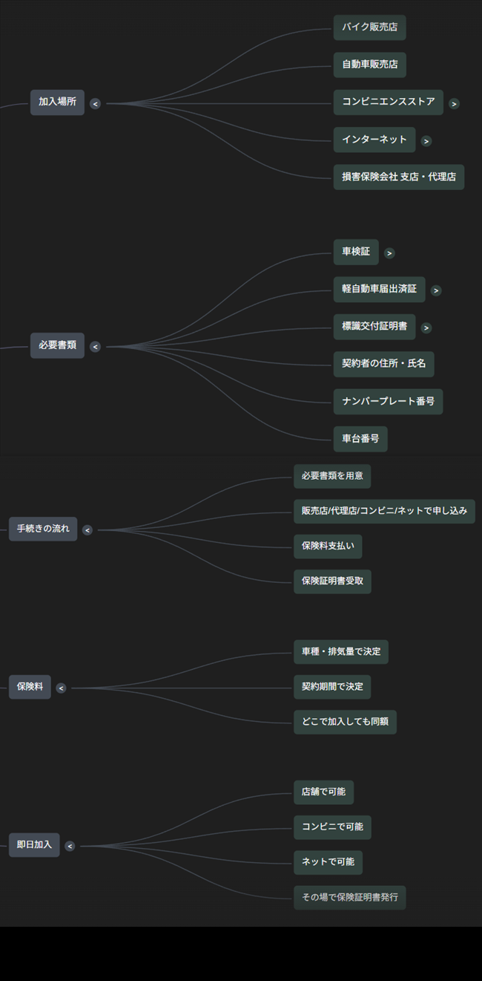The width and height of the screenshot is (482, 981).
Task: Expand the インターネット node
Action: pyautogui.click(x=426, y=140)
